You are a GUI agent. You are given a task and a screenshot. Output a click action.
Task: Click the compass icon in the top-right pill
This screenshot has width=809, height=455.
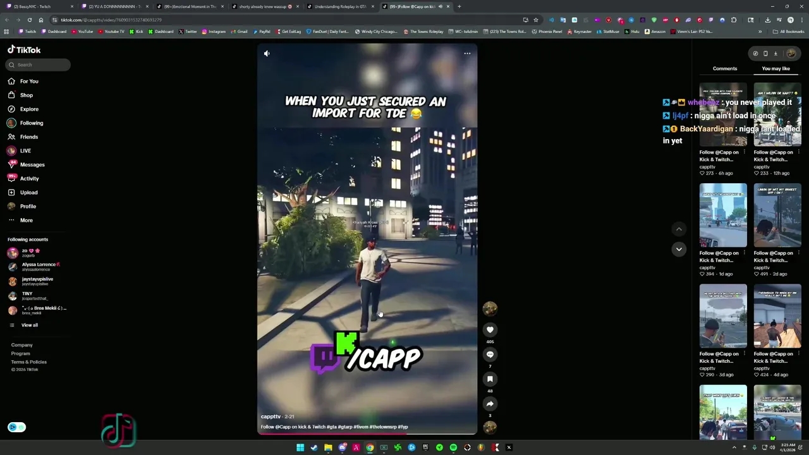point(755,54)
